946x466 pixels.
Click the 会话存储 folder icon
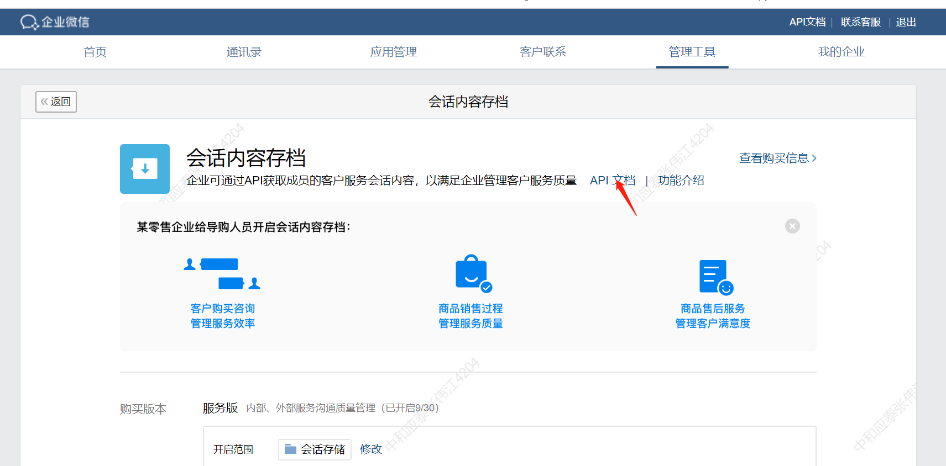click(290, 449)
